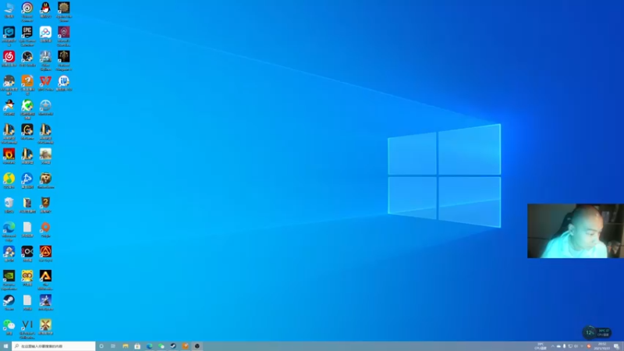Open the Windows Start menu
Viewport: 624px width, 351px height.
coord(5,346)
